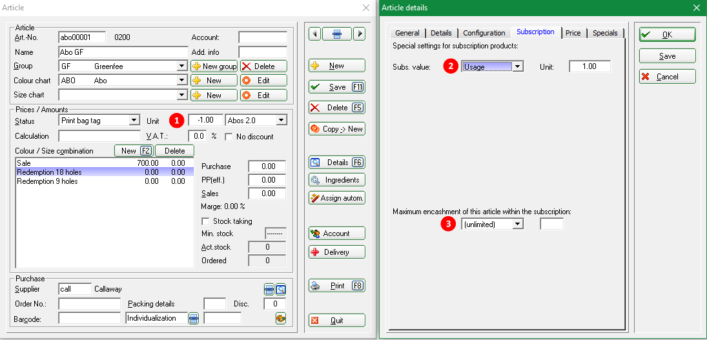Click the V.A.T. percentage field
Screen dimensions: 707x340
pyautogui.click(x=198, y=136)
